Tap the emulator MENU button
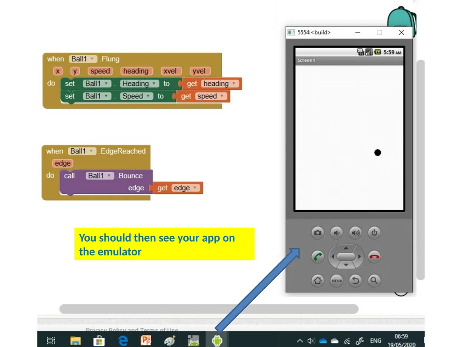The height and width of the screenshot is (347, 462). click(x=337, y=280)
